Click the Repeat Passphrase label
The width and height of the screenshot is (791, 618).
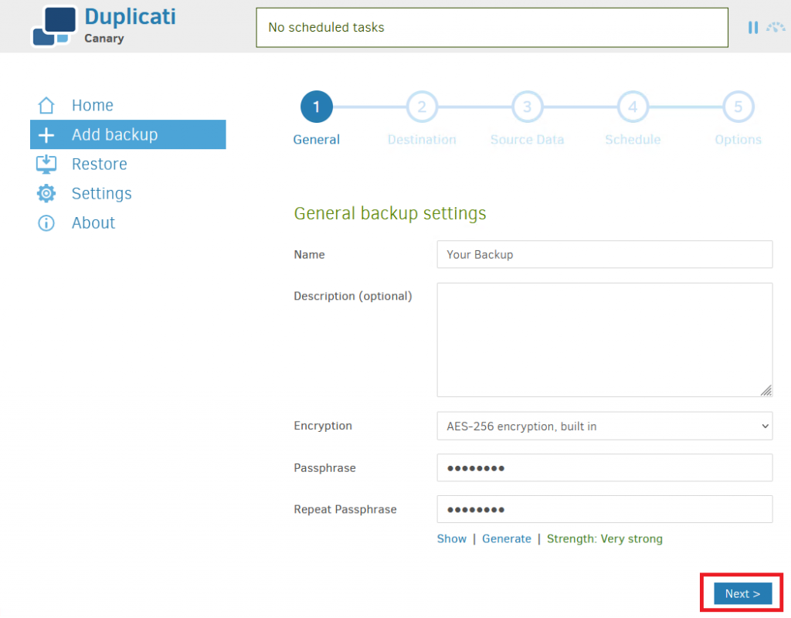point(345,510)
